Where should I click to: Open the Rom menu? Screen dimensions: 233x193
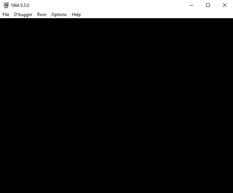coord(42,15)
